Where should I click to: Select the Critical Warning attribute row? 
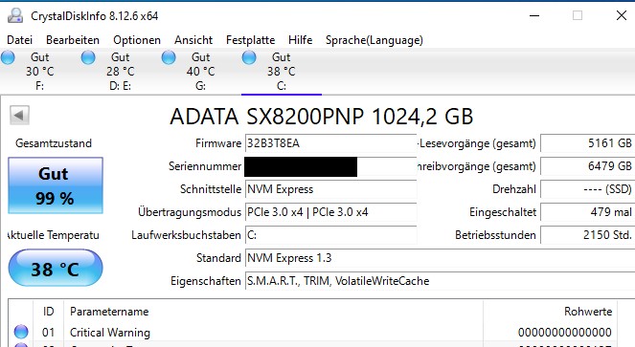(312, 332)
